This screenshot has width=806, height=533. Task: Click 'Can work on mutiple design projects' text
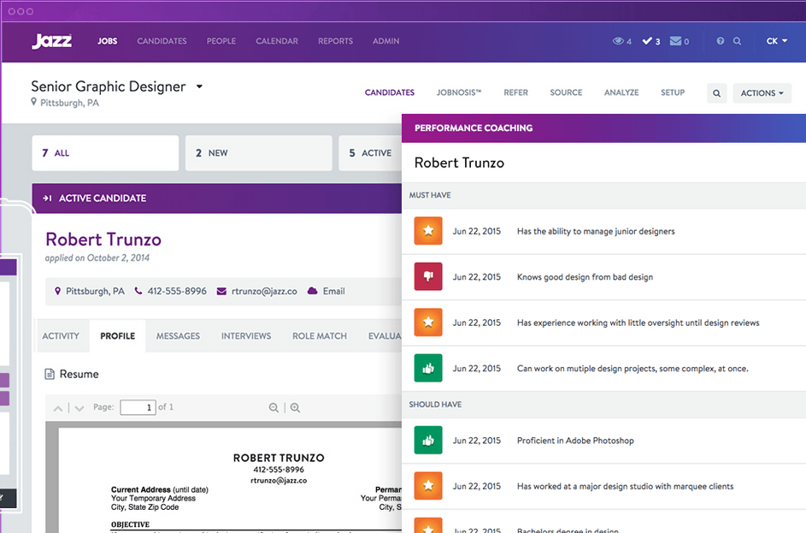[x=632, y=369]
